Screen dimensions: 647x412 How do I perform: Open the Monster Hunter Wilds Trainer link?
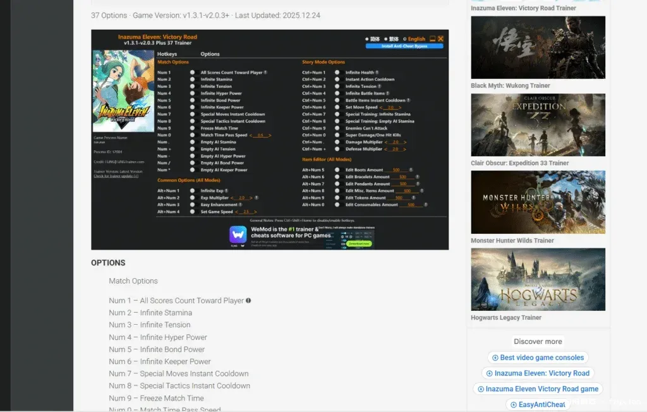click(512, 240)
